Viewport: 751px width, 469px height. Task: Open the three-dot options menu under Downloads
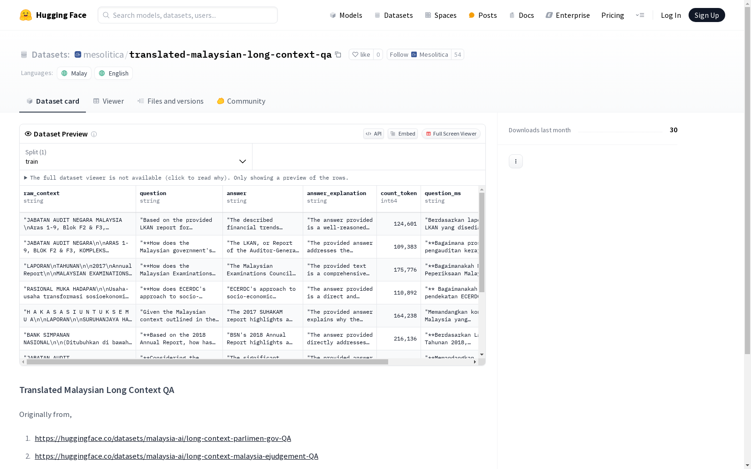click(516, 161)
